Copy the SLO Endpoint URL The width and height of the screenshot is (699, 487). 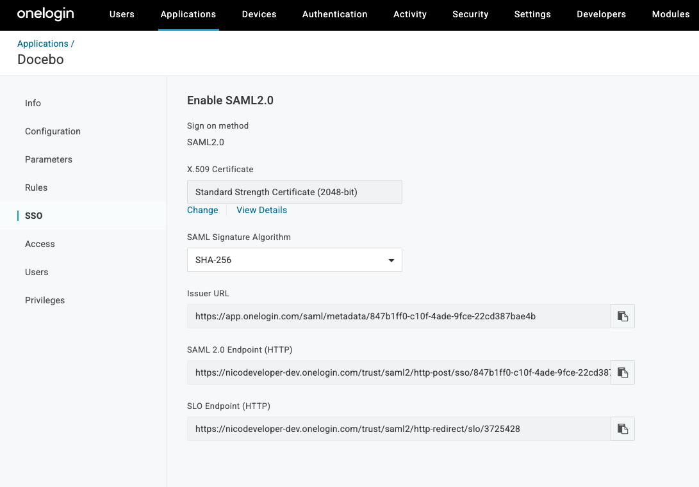622,429
